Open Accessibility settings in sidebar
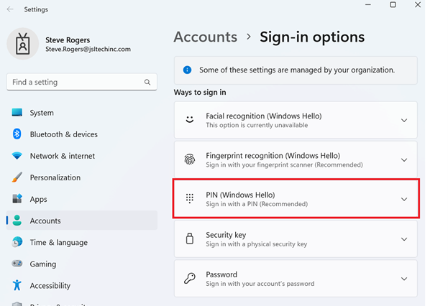Image resolution: width=448 pixels, height=306 pixels. 50,285
